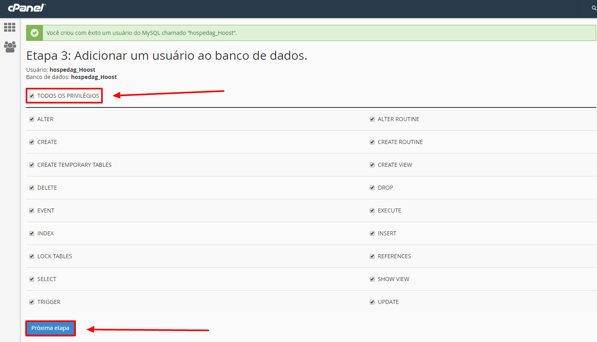Disable the EXECUTE privilege
The width and height of the screenshot is (597, 342).
pyautogui.click(x=372, y=210)
